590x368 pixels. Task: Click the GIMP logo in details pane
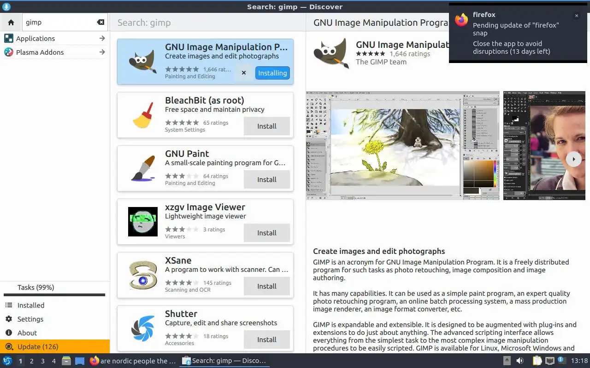[331, 53]
